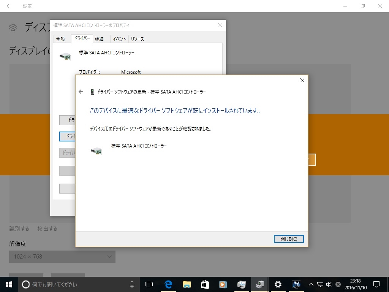This screenshot has height=292, width=389.
Task: Click the SATA AHCI controller icon in the update dialog
Action: coord(96,151)
